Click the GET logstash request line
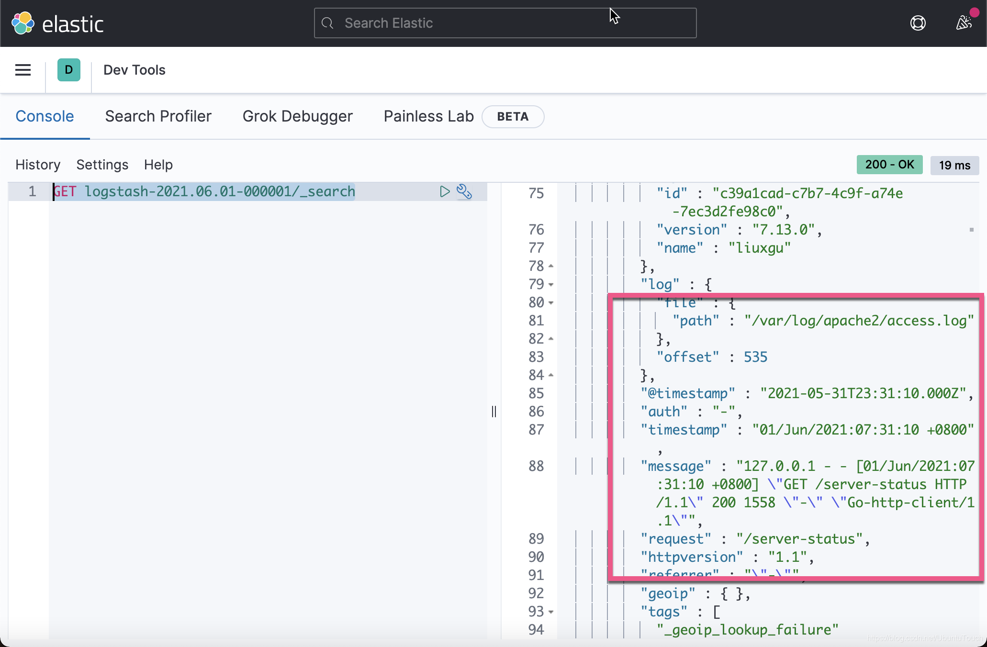This screenshot has height=647, width=987. click(204, 191)
